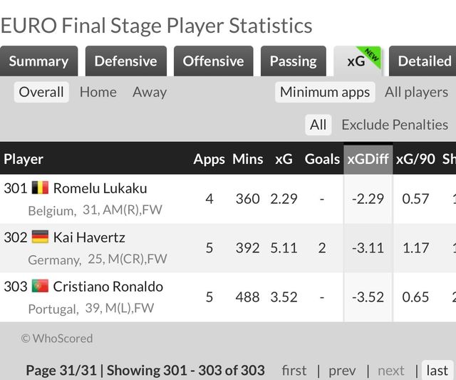Go to the prev page
Screen dimensions: 456x380
(342, 370)
